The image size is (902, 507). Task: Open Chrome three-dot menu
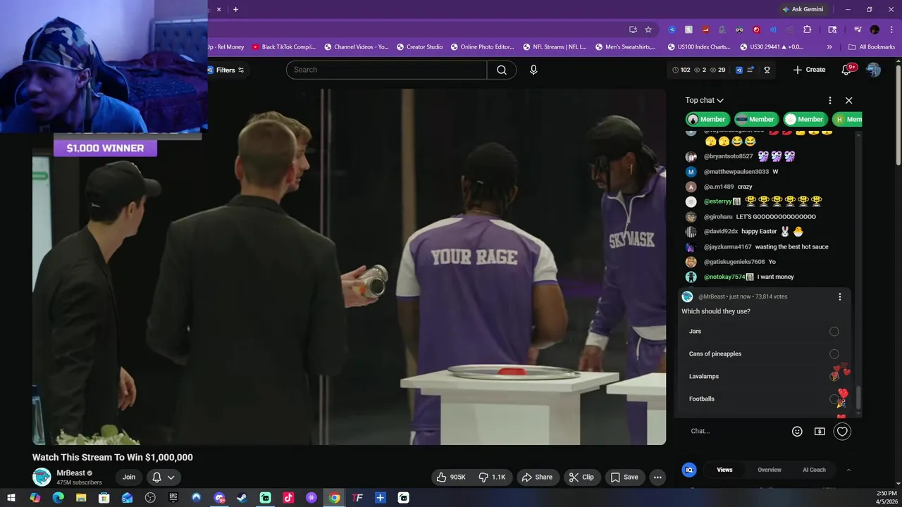pos(891,30)
